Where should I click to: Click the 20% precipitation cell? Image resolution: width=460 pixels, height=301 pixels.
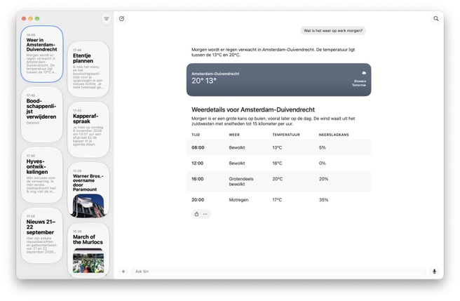coord(323,179)
